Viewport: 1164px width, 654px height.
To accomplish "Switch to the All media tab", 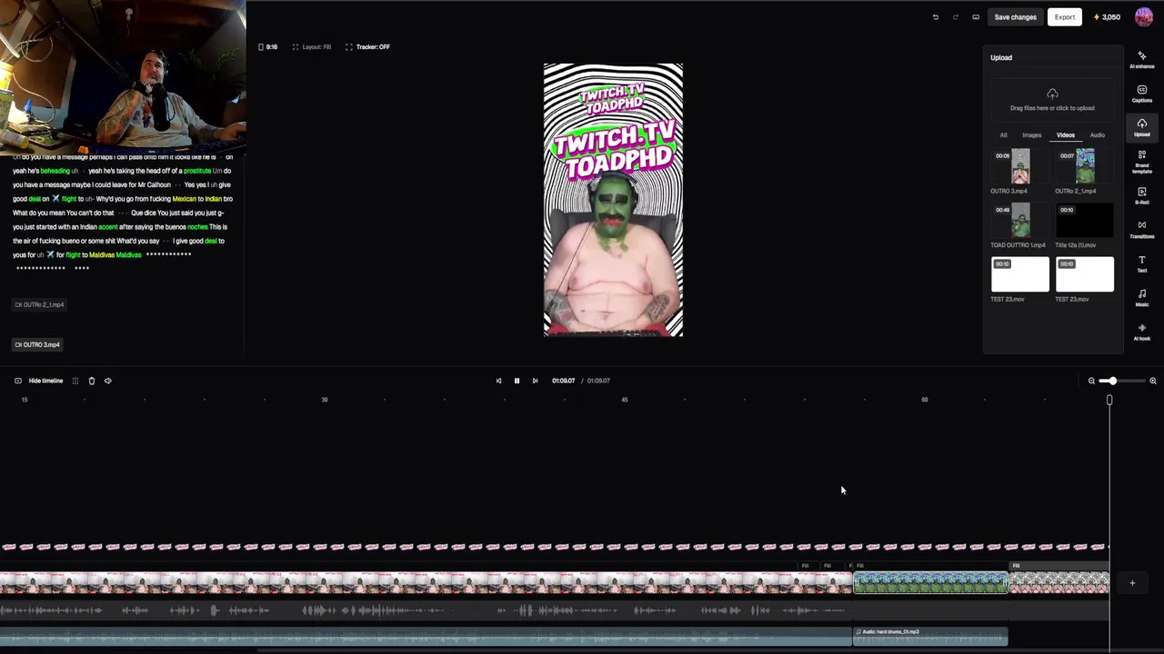I will pyautogui.click(x=1004, y=135).
